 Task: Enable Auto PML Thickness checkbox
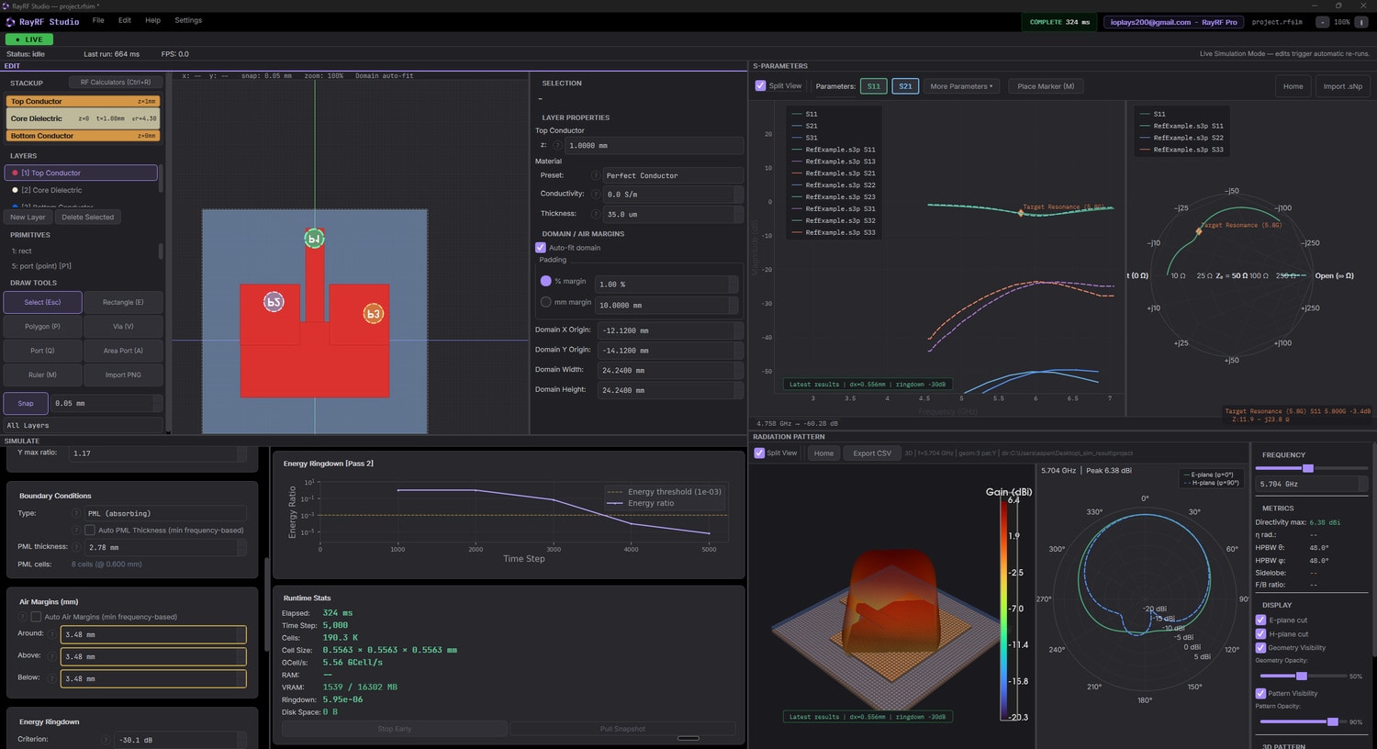(90, 530)
